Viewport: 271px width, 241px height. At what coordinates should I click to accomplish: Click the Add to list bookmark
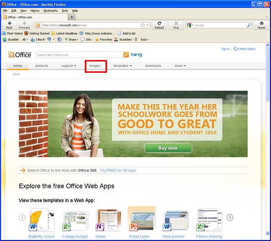click(127, 33)
